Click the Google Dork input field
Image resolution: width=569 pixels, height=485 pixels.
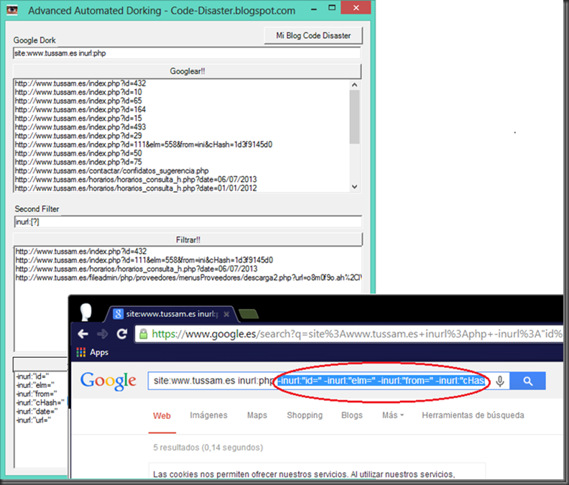(x=187, y=53)
